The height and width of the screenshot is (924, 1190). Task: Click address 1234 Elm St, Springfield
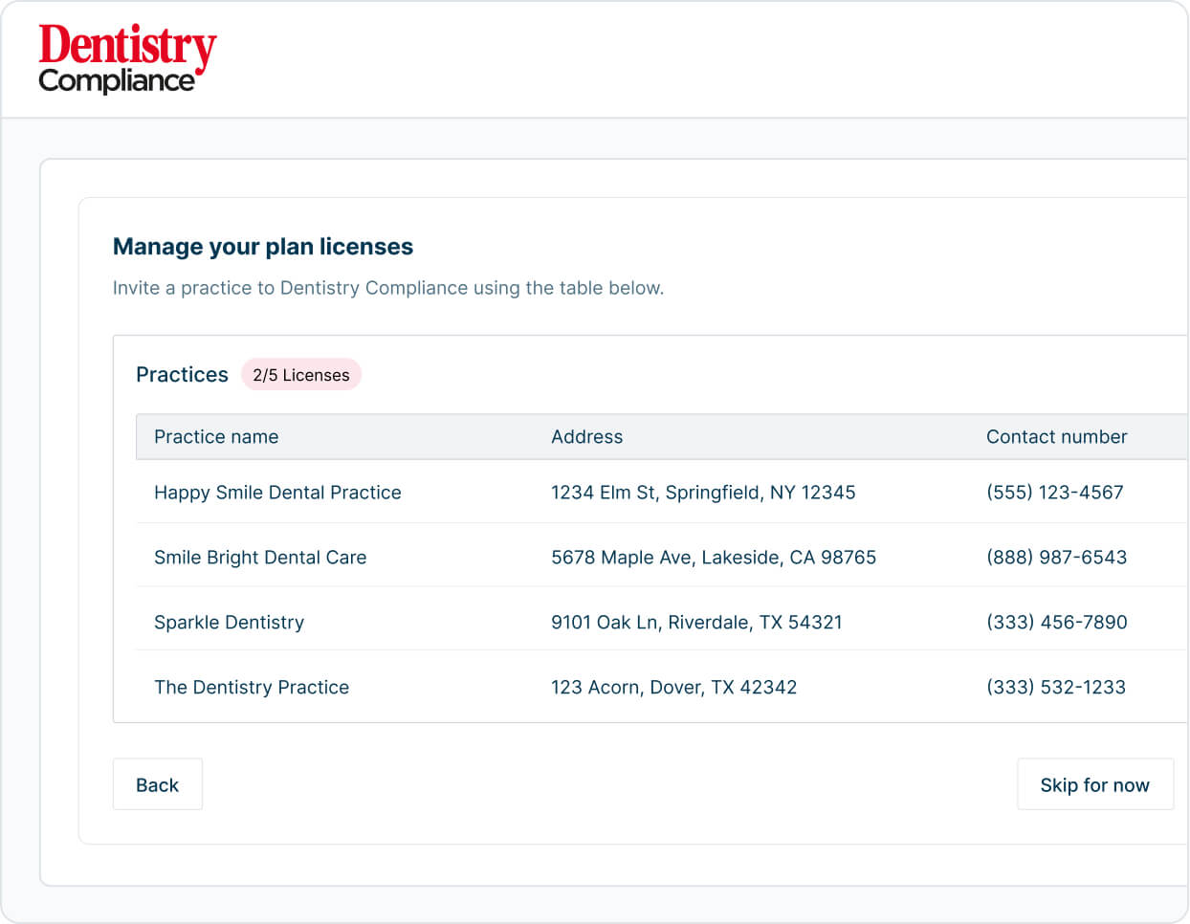point(703,493)
